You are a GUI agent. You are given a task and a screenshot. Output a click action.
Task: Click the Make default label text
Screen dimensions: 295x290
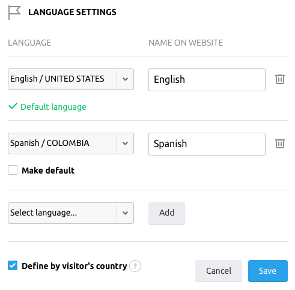click(48, 171)
